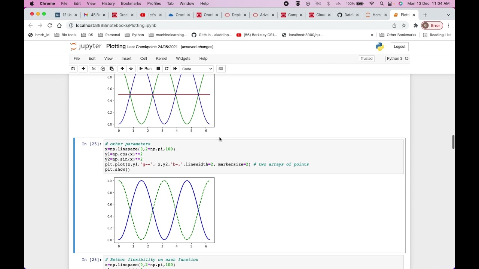
Task: Restart kernel and rerun all icon
Action: coord(175,69)
